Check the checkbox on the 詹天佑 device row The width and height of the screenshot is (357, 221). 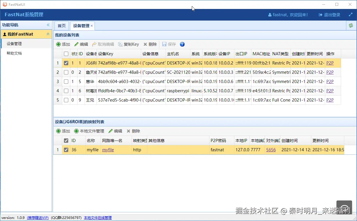click(66, 72)
